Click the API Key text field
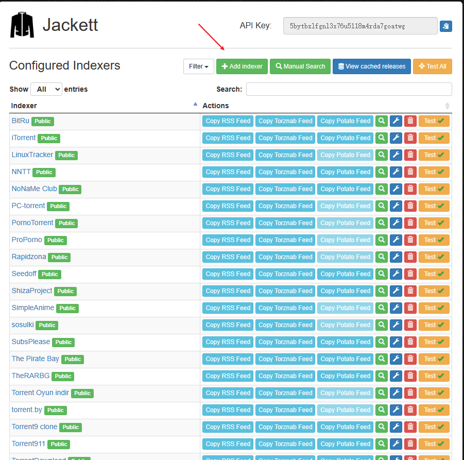Viewport: 464px width, 460px height. point(360,26)
